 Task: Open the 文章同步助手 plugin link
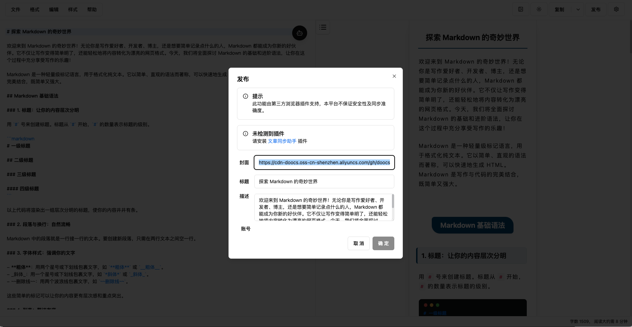point(282,141)
